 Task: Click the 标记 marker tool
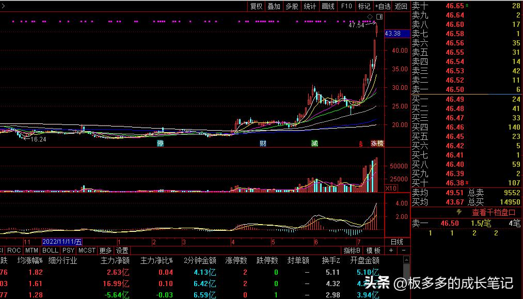(364, 6)
